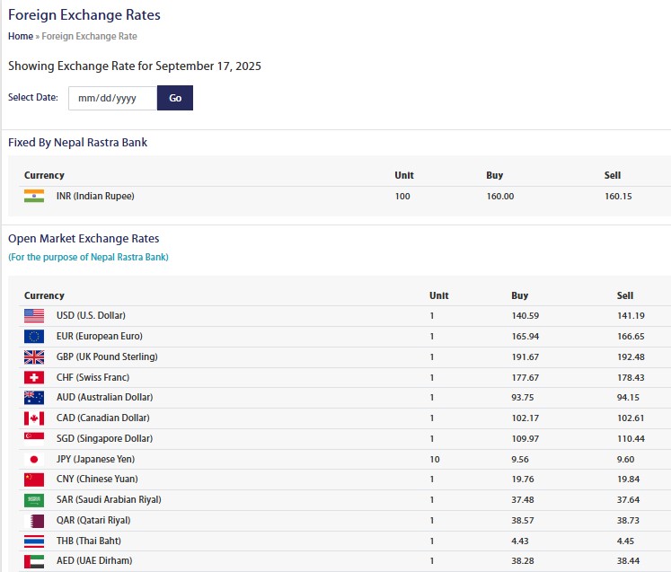The image size is (671, 572).
Task: Click the UK flag next to GBP
Action: [x=34, y=356]
